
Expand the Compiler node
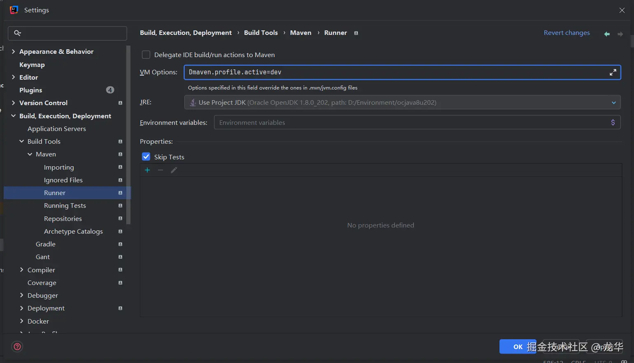pyautogui.click(x=22, y=270)
